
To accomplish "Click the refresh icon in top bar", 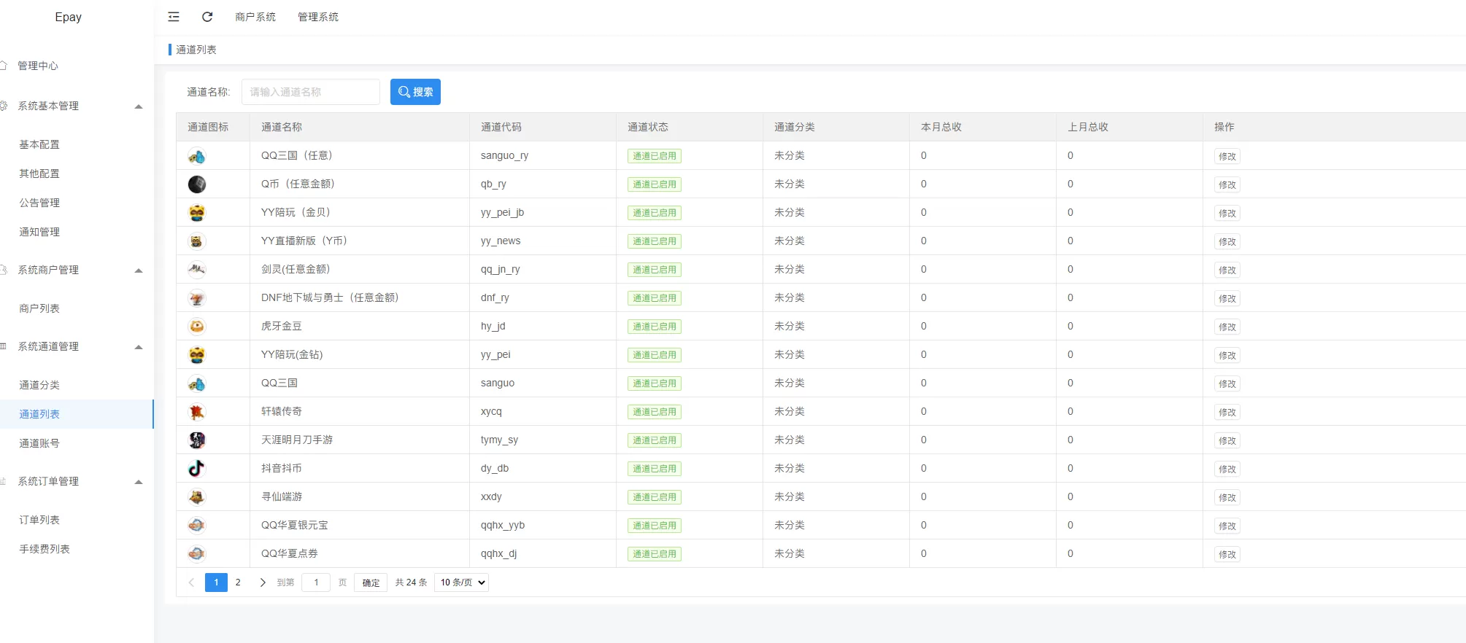I will (207, 17).
